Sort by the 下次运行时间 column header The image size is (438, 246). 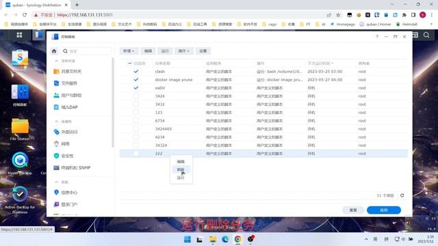(x=320, y=64)
